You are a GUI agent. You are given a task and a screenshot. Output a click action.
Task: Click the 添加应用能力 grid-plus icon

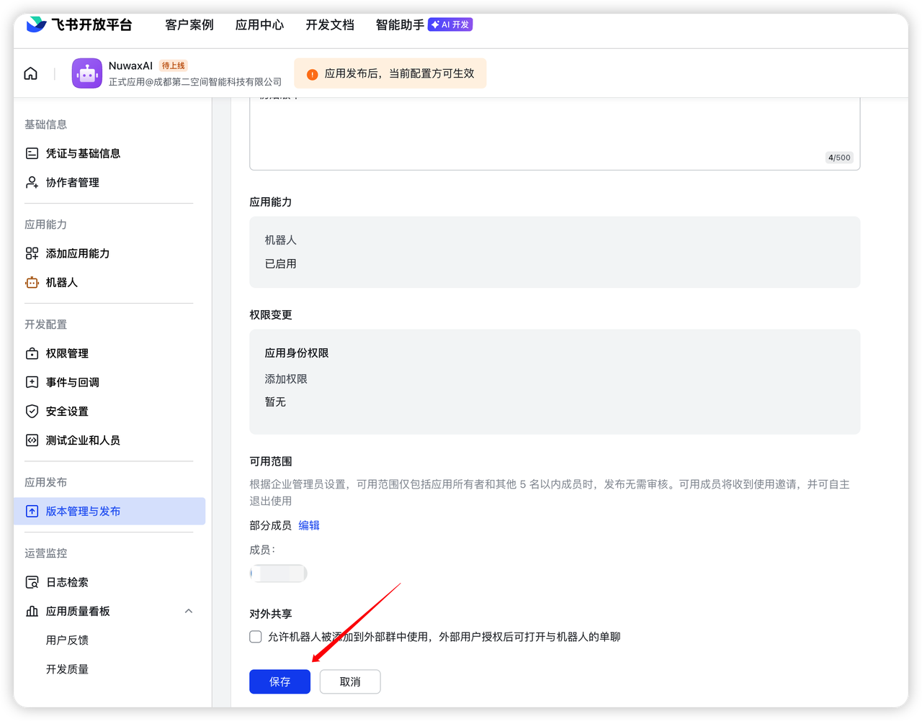(x=32, y=253)
